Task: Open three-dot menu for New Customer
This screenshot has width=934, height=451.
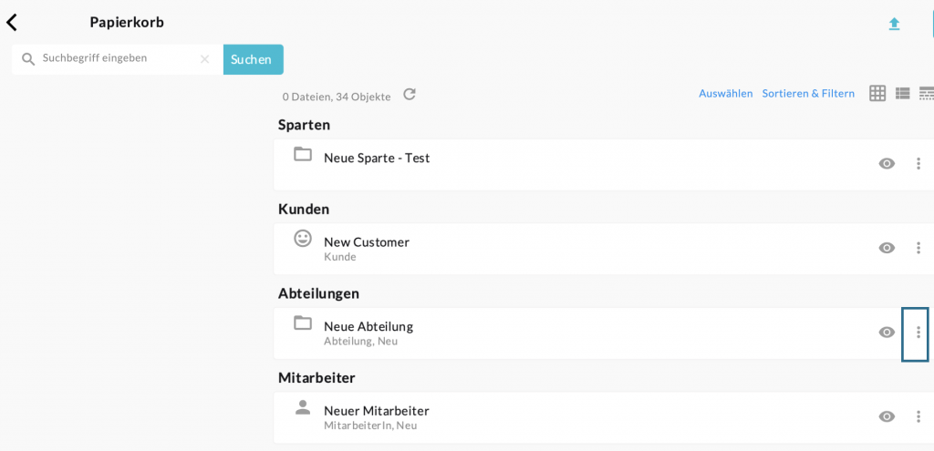Action: click(x=918, y=248)
